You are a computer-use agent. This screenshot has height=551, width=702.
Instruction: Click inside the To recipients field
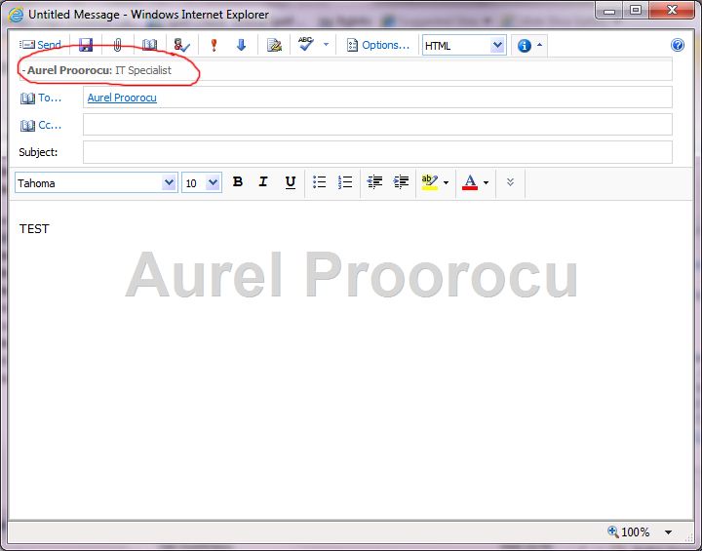(377, 98)
